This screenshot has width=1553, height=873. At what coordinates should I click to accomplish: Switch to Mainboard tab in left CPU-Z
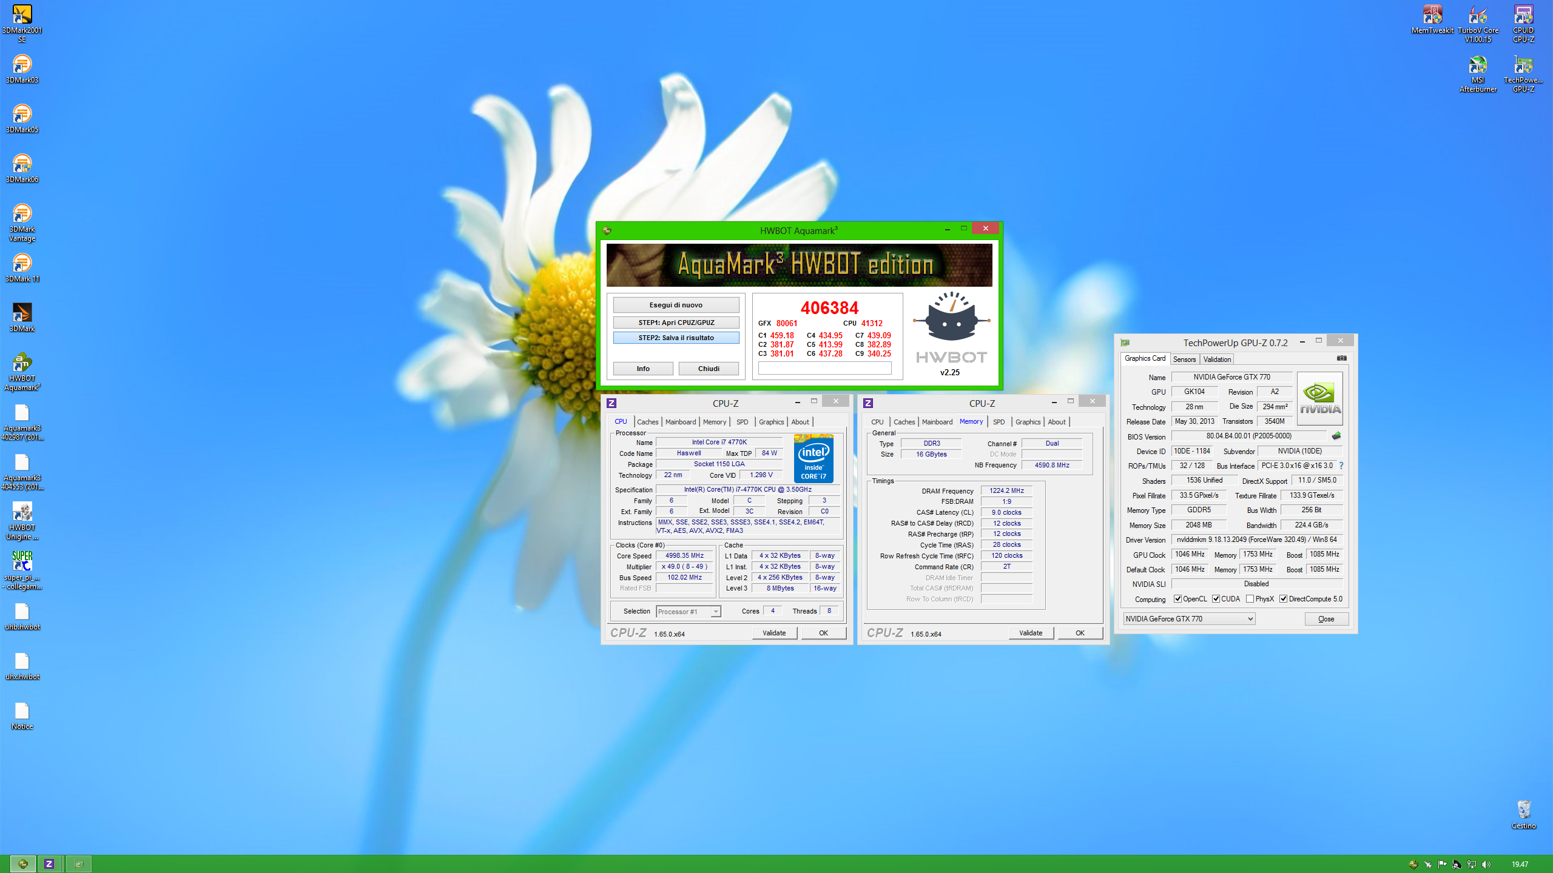681,422
